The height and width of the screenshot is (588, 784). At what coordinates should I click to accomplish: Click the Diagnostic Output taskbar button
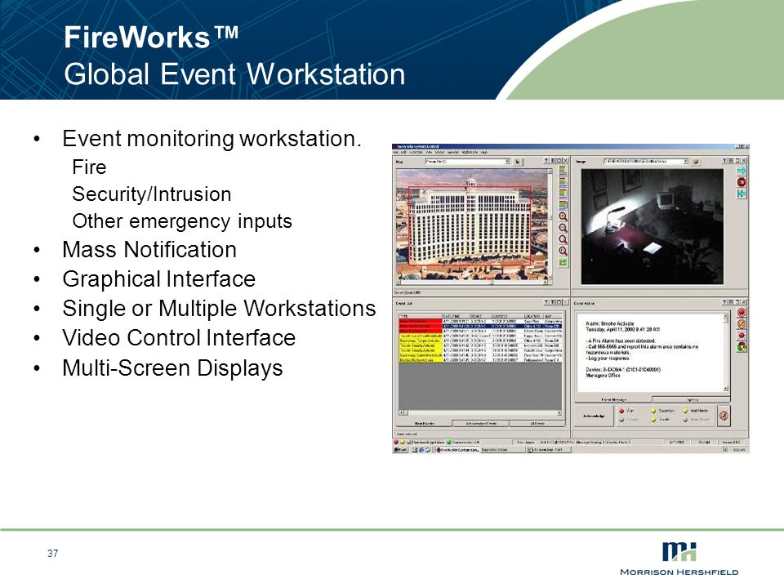point(501,450)
